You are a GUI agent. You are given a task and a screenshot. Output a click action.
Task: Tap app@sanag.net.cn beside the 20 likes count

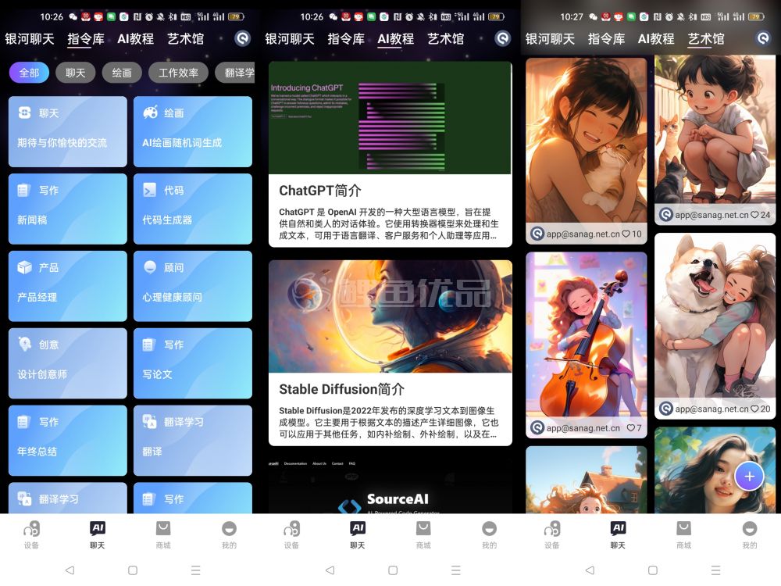[711, 409]
